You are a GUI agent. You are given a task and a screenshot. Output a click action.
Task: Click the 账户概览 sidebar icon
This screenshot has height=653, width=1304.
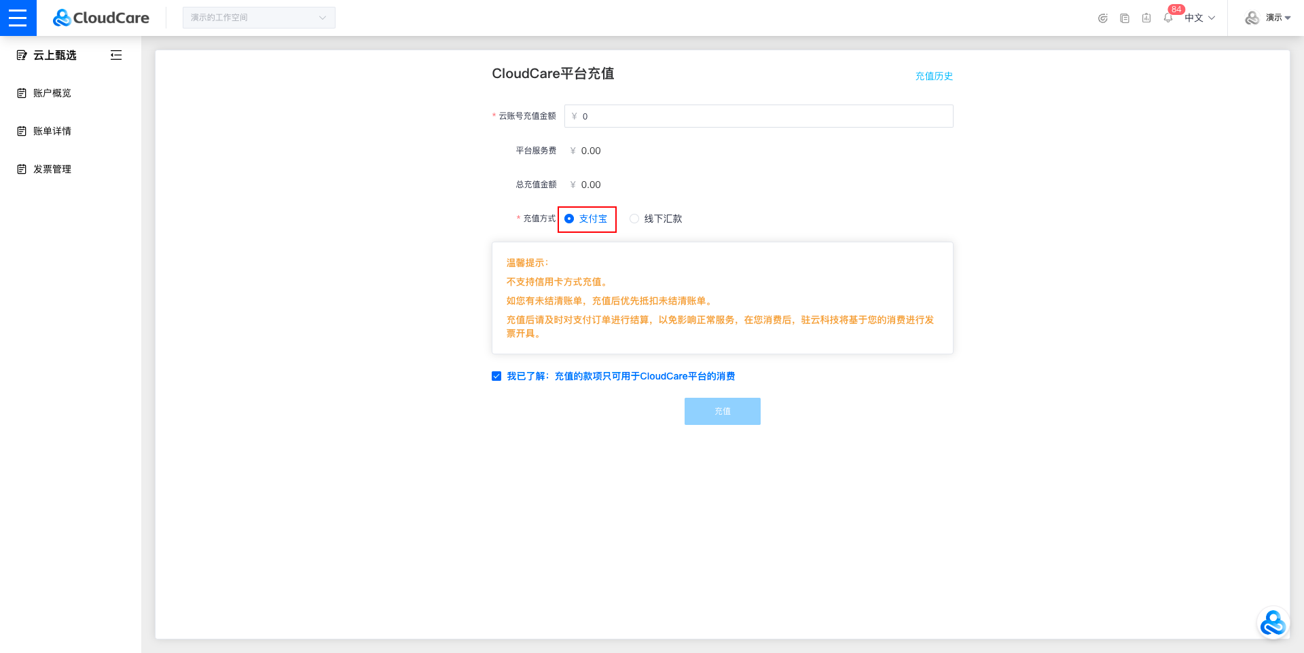click(x=22, y=93)
